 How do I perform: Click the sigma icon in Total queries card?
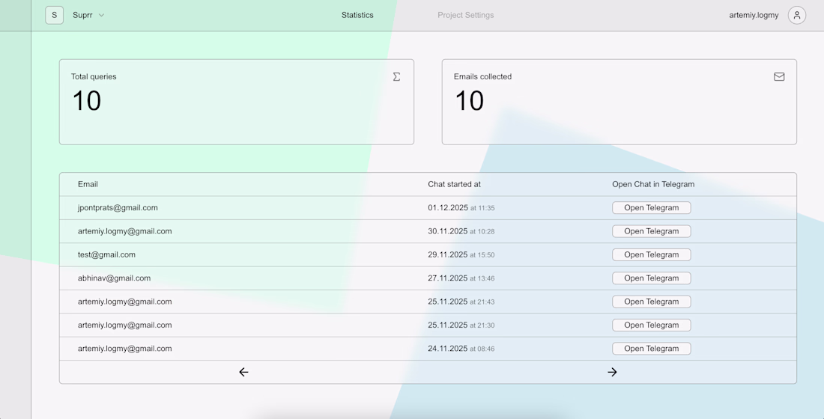click(397, 76)
